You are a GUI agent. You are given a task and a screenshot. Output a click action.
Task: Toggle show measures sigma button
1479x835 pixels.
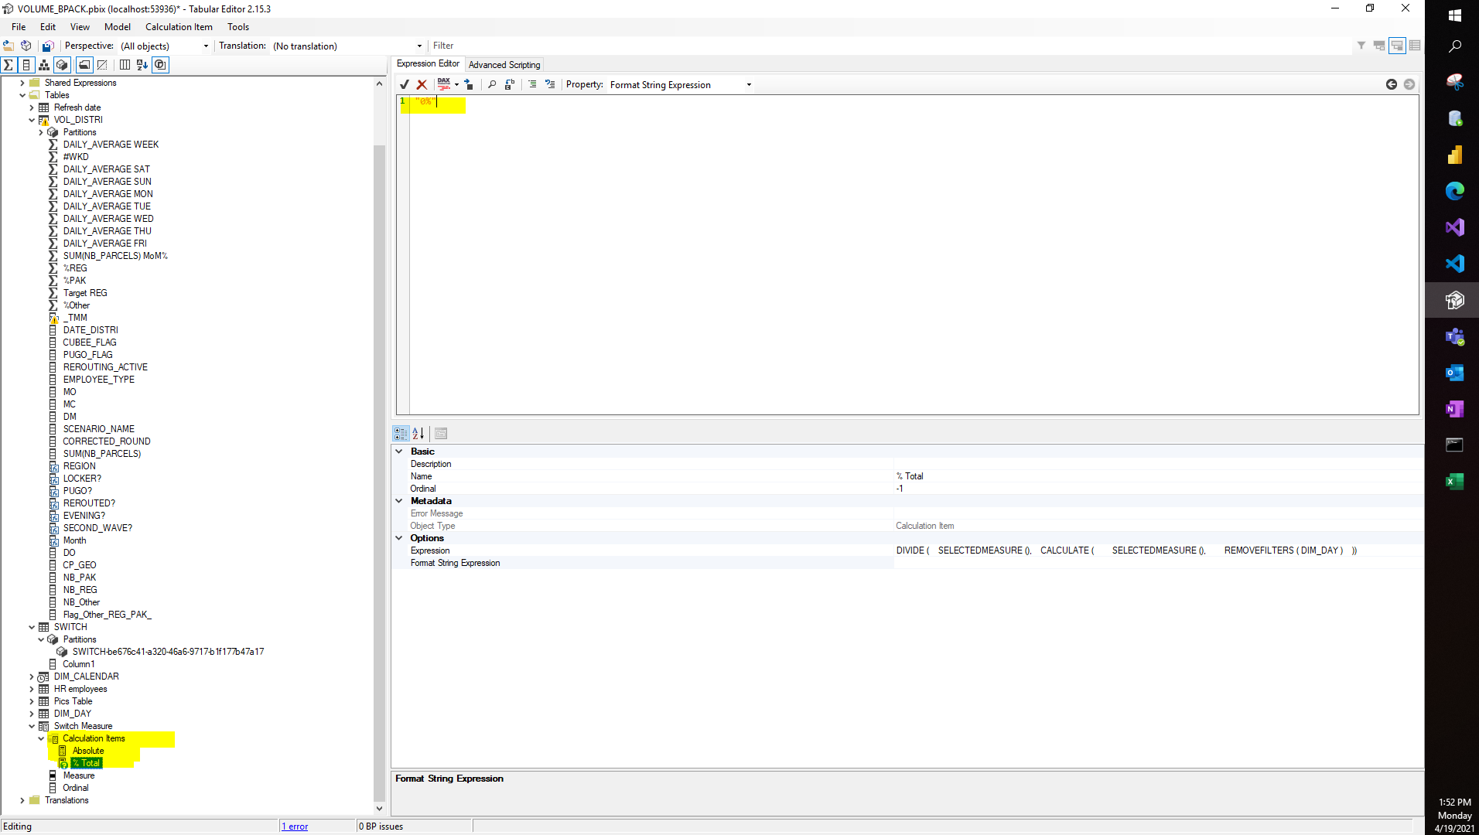click(x=9, y=65)
